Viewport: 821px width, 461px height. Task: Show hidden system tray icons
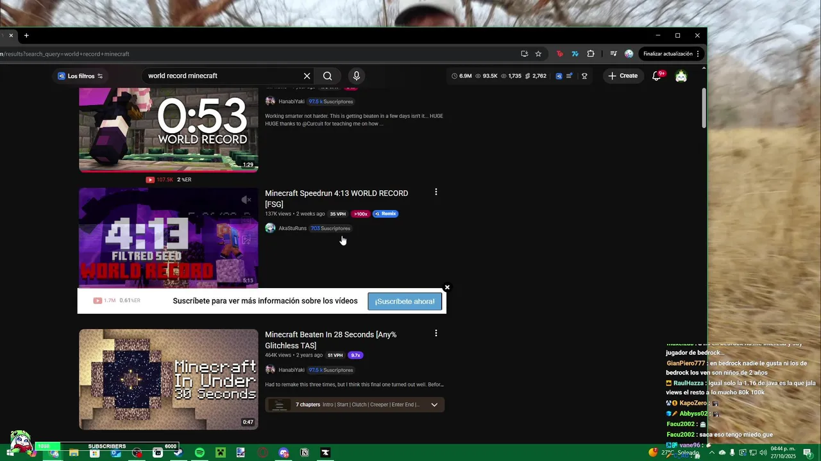[x=711, y=453]
